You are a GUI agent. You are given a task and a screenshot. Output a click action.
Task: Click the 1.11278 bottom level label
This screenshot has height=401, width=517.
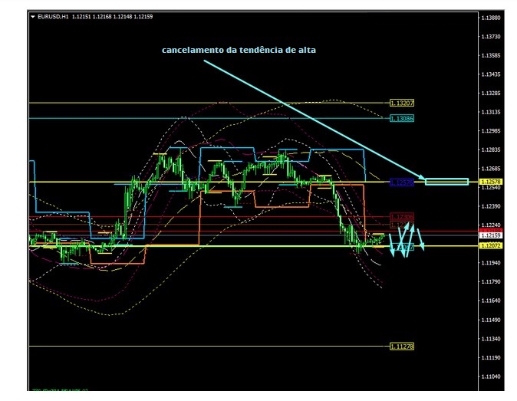401,347
